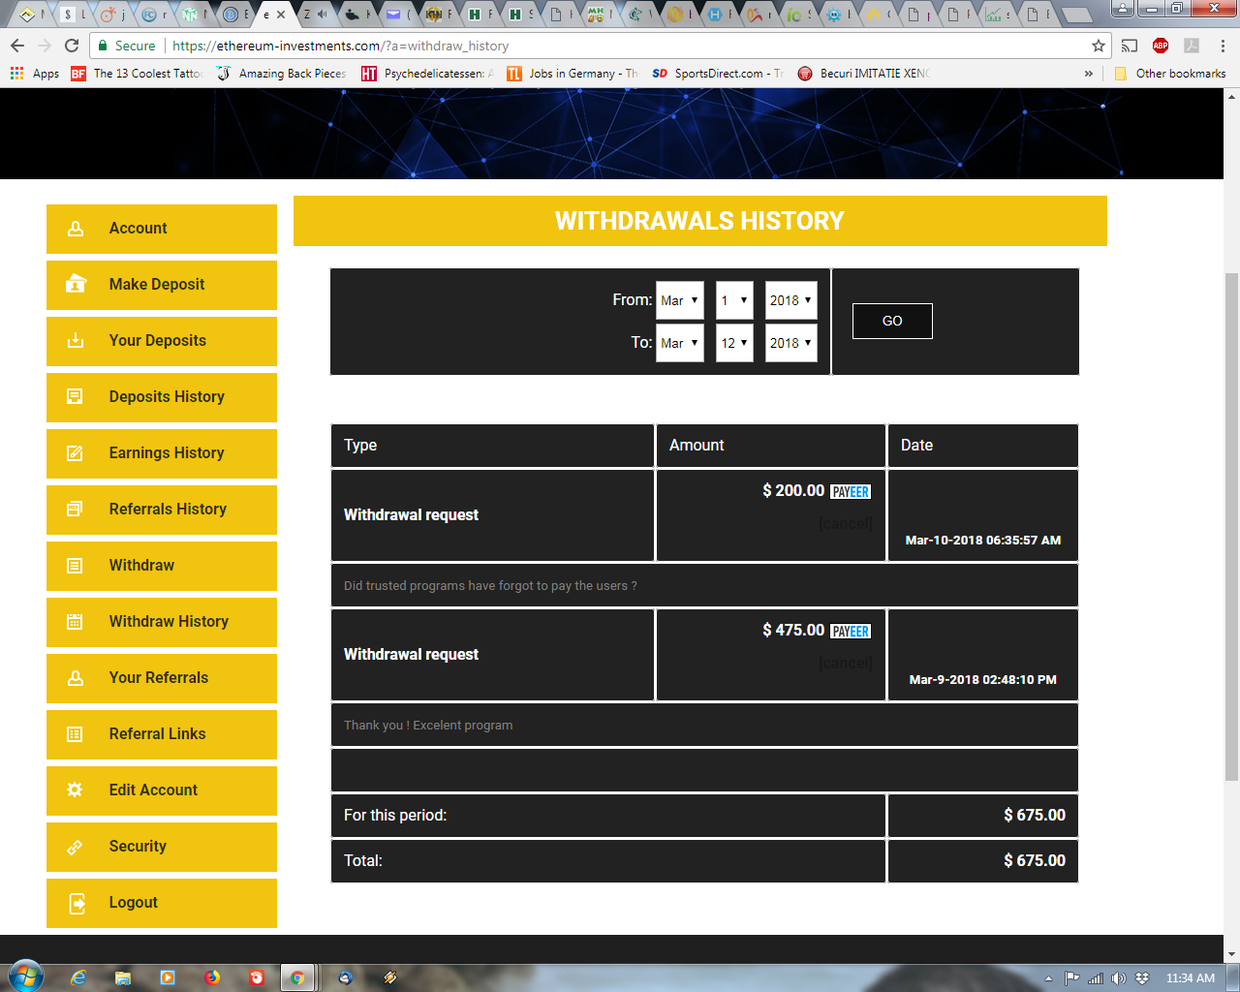
Task: Bookmark this page with star icon
Action: coord(1098,46)
